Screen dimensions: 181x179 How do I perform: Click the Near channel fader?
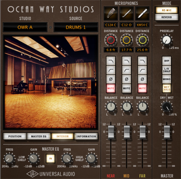(x=111, y=132)
